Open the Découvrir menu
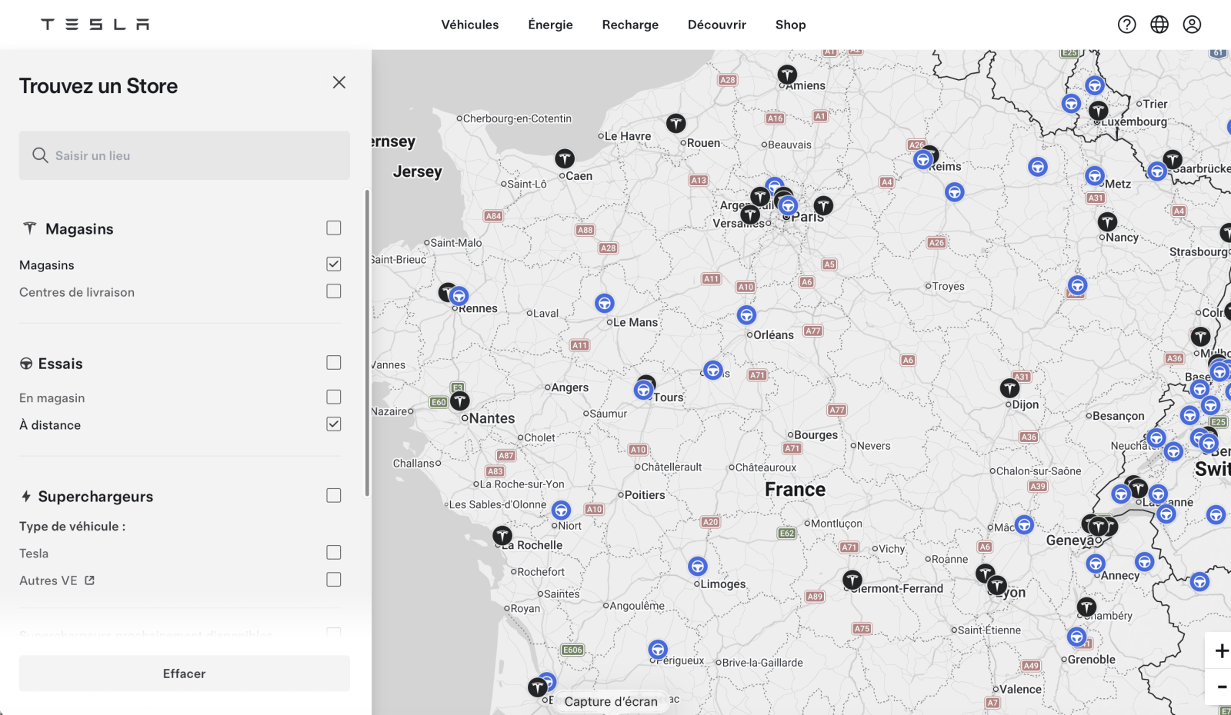Image resolution: width=1231 pixels, height=715 pixels. (x=717, y=25)
